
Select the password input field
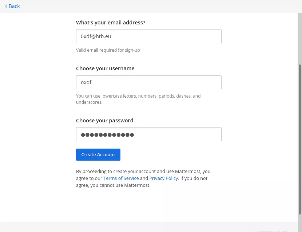point(148,134)
